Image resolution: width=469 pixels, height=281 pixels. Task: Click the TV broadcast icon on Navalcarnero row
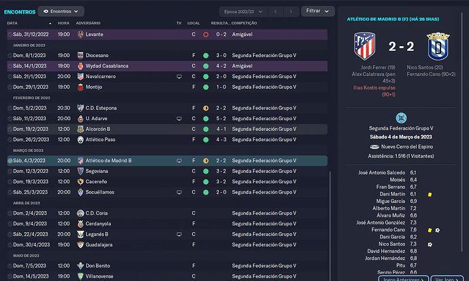click(x=179, y=77)
